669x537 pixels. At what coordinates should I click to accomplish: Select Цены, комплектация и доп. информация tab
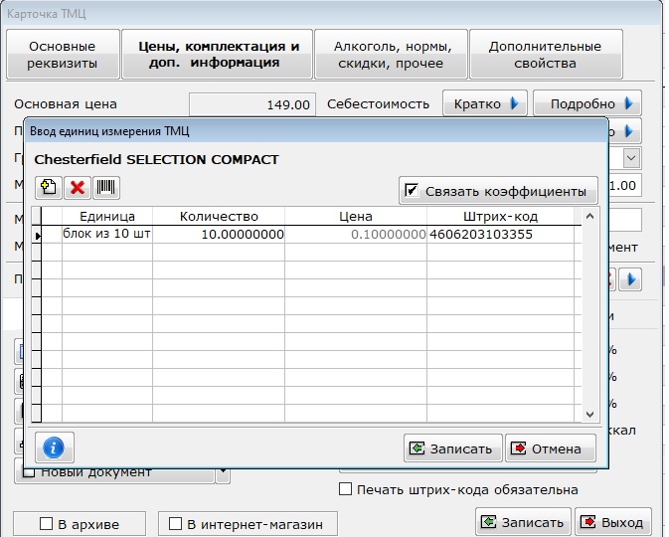[x=217, y=55]
